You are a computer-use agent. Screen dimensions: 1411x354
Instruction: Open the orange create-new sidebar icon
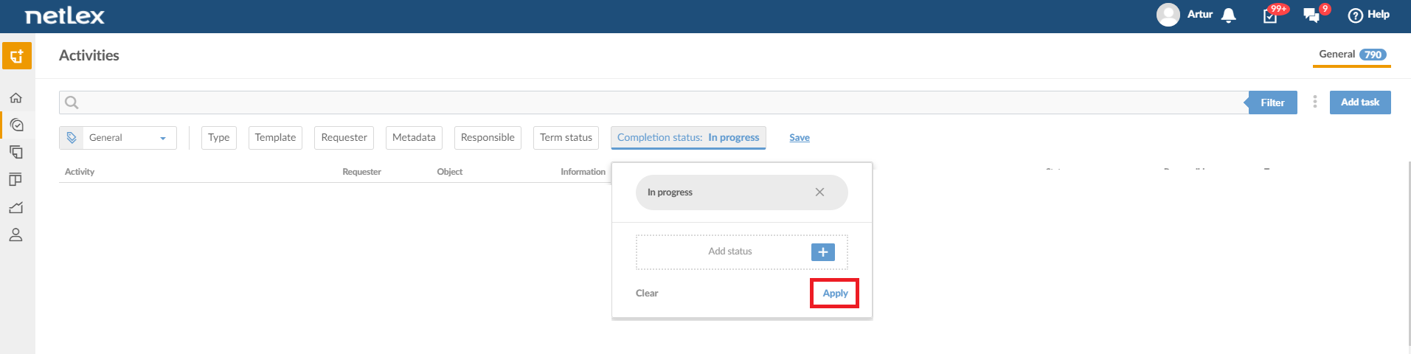pyautogui.click(x=17, y=56)
